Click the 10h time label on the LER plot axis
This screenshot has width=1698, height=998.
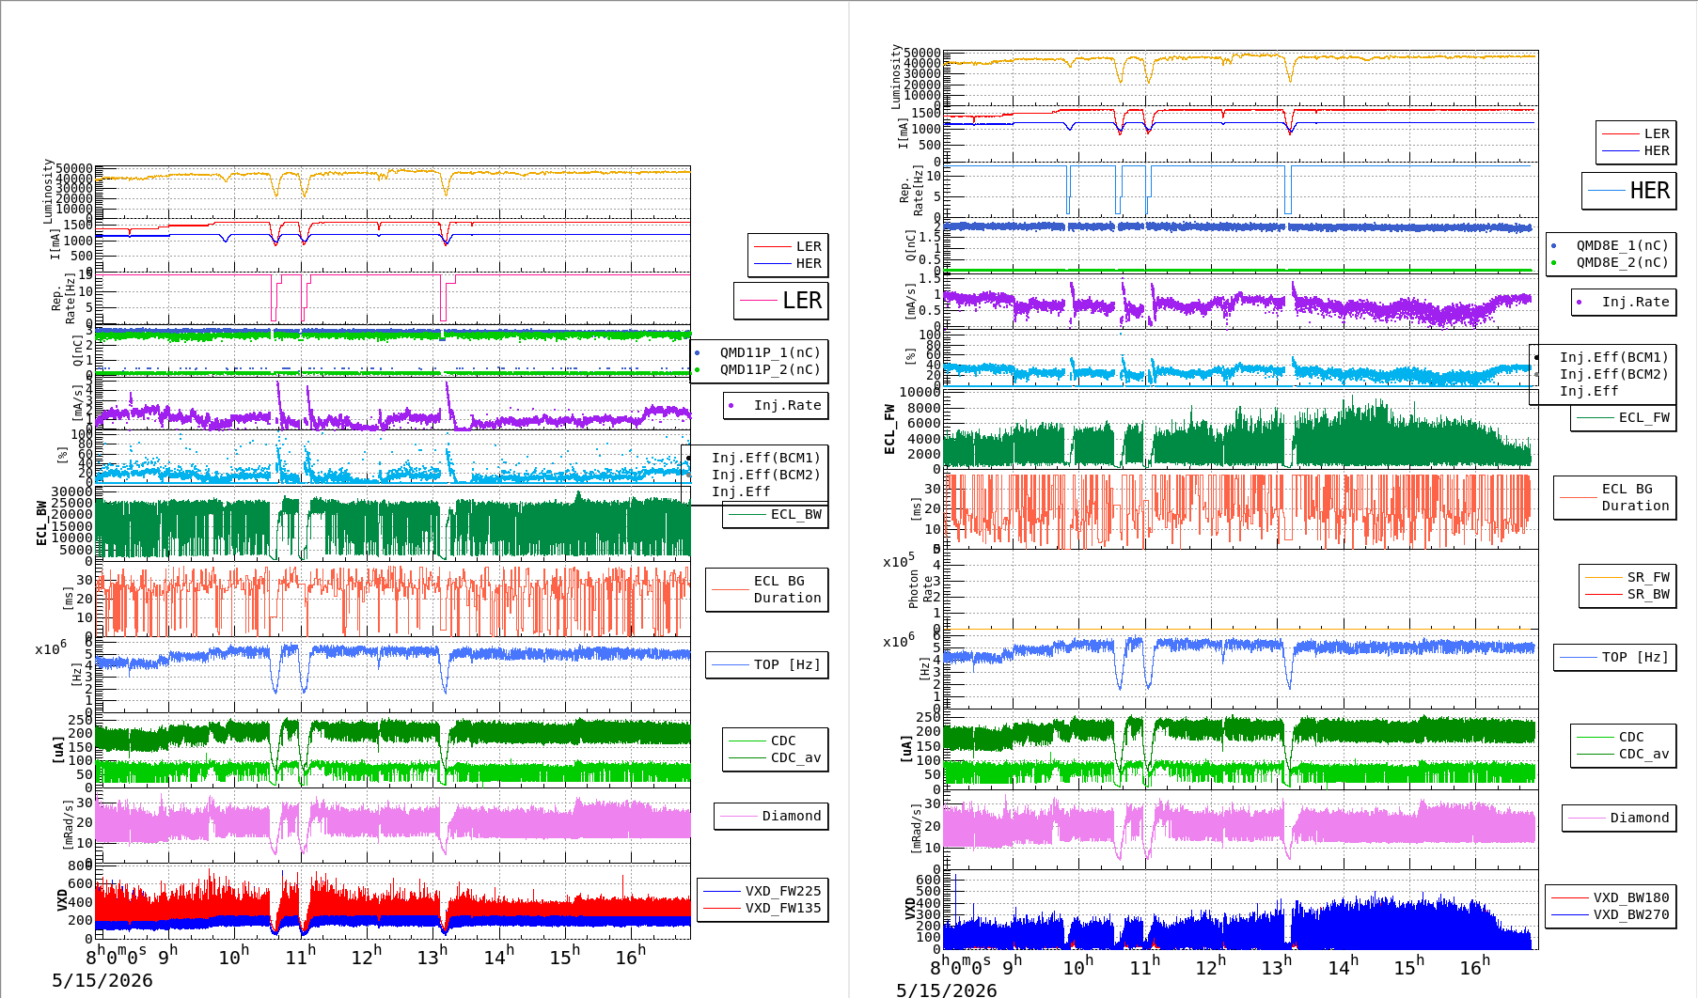tap(234, 956)
